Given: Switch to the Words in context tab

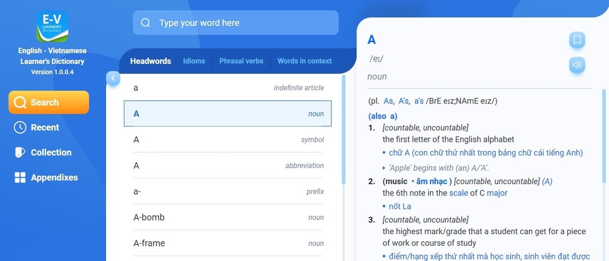Looking at the screenshot, I should [304, 61].
